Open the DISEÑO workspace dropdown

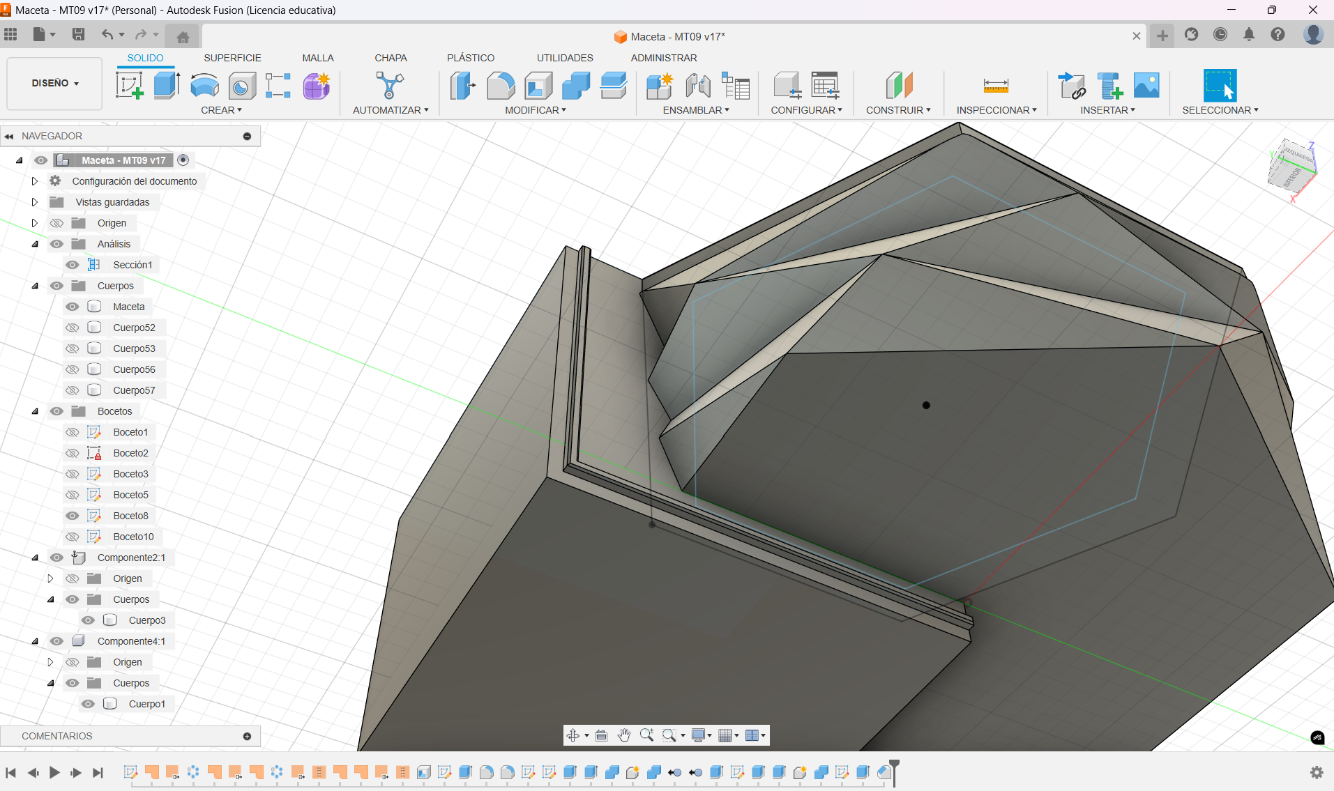[54, 83]
